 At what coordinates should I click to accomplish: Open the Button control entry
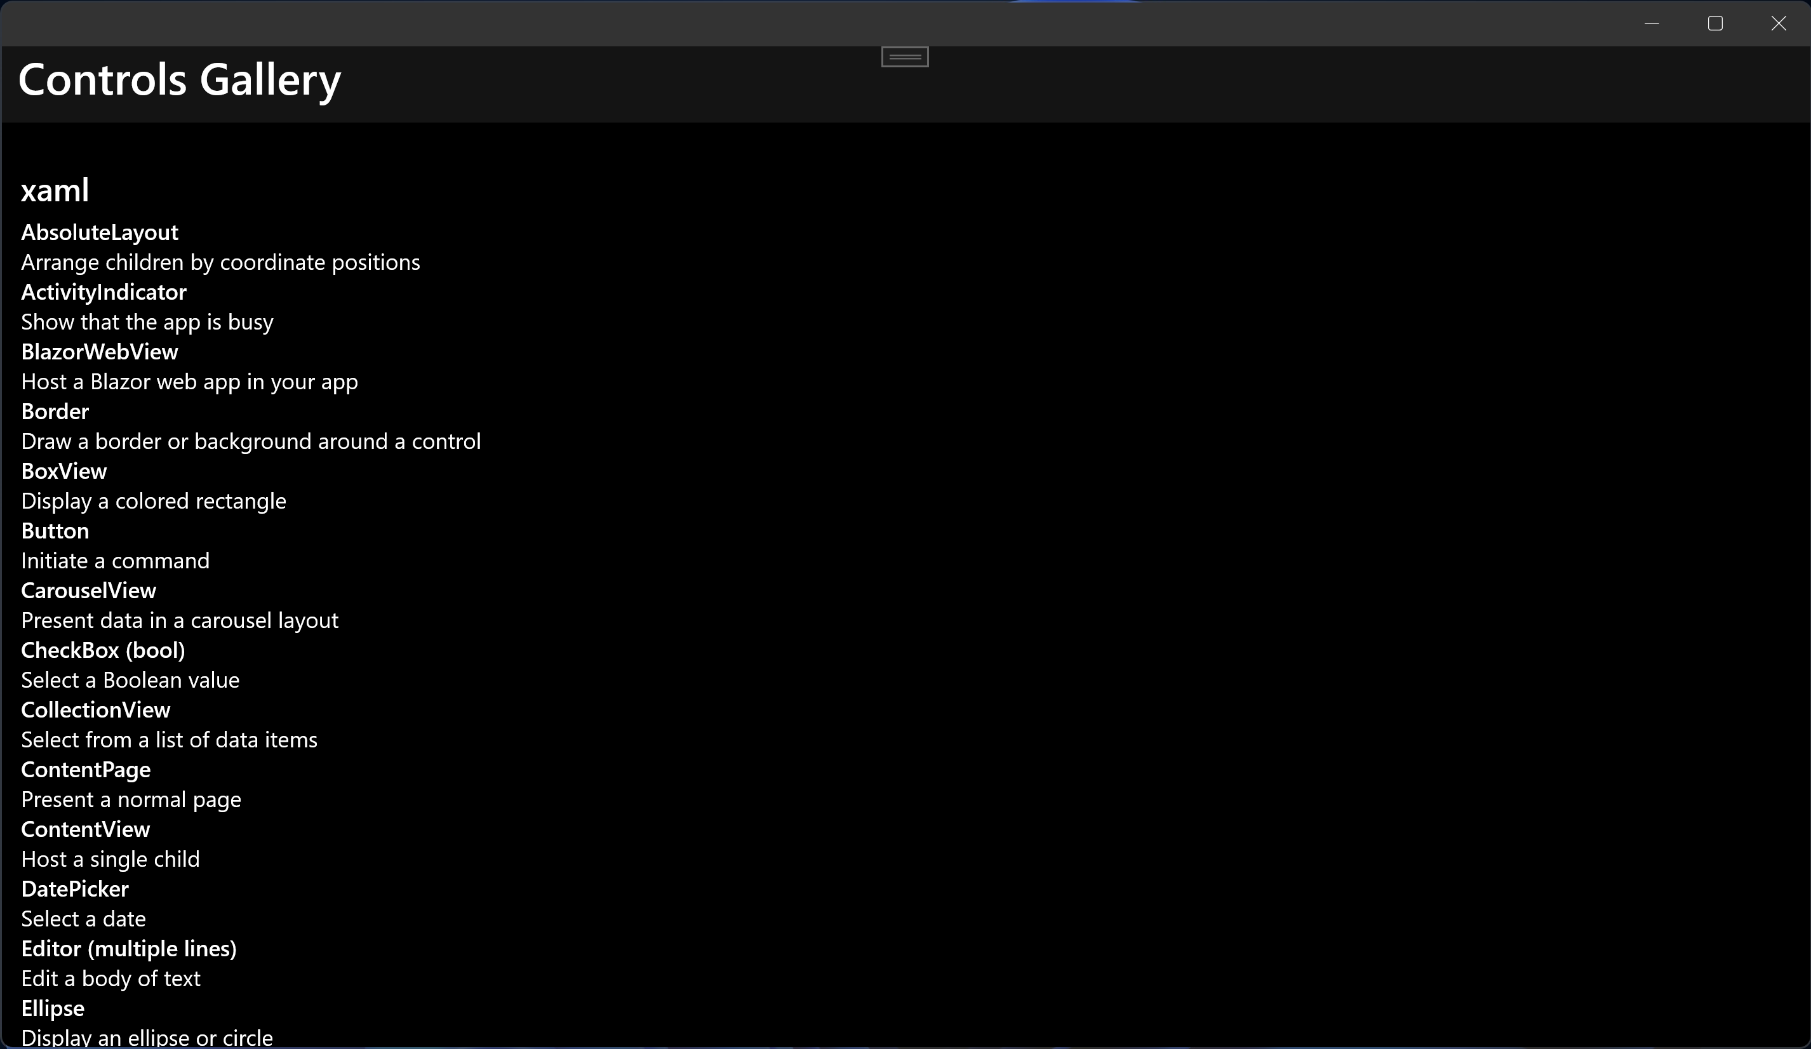pos(55,531)
